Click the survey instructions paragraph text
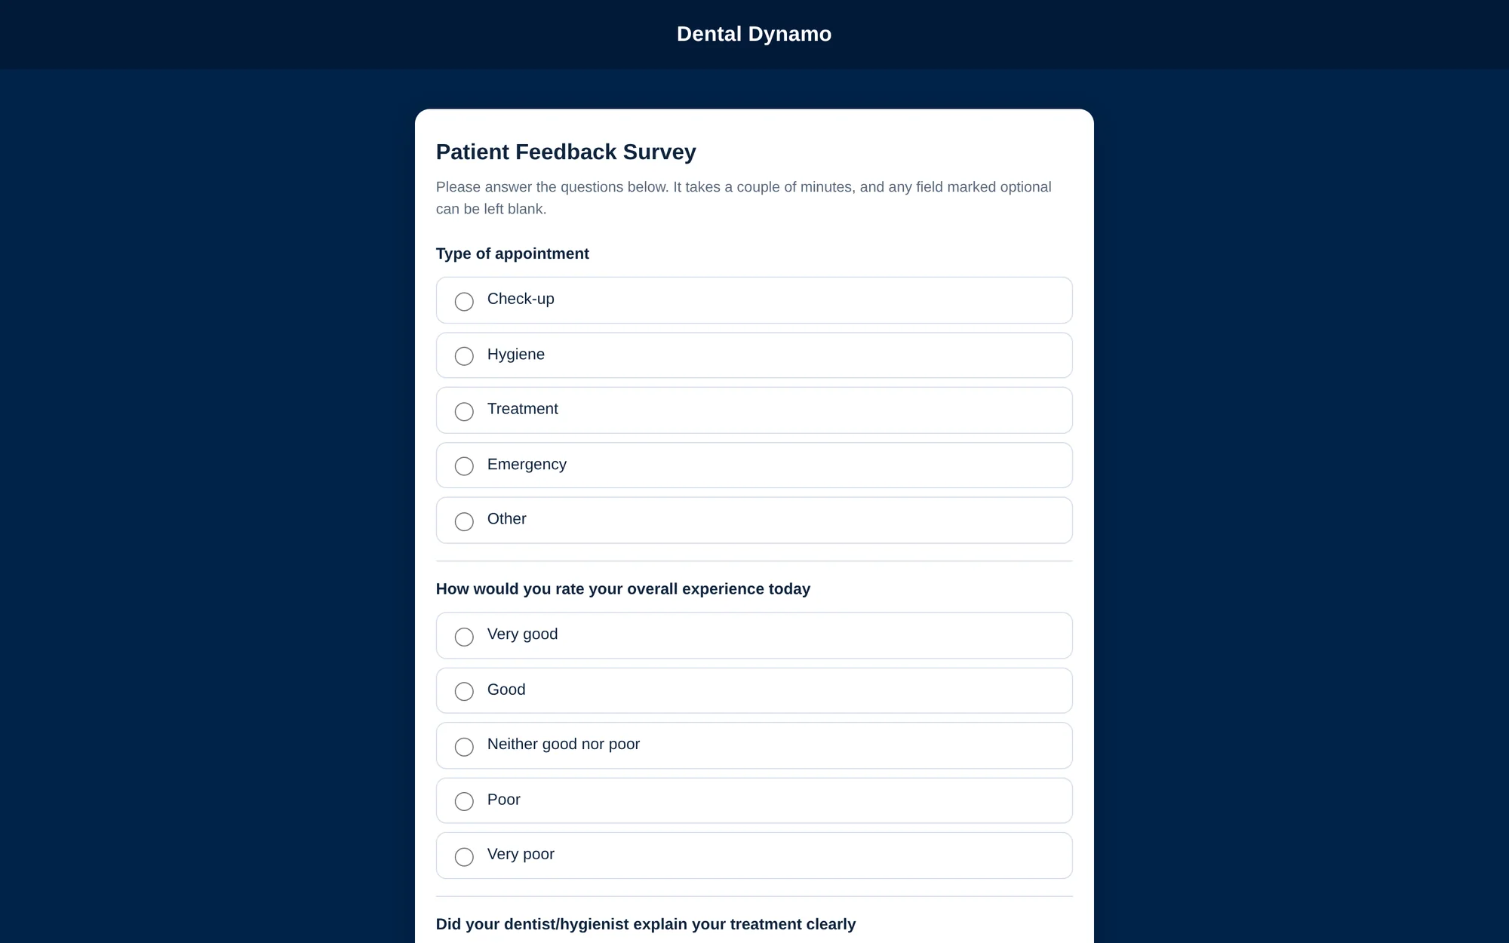The width and height of the screenshot is (1509, 943). click(743, 198)
